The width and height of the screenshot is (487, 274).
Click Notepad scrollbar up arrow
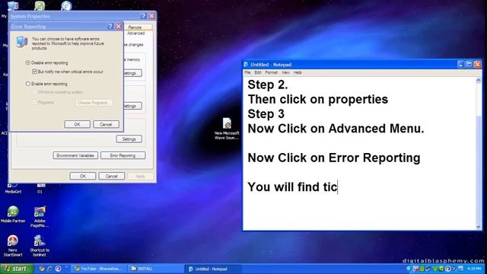coord(479,81)
